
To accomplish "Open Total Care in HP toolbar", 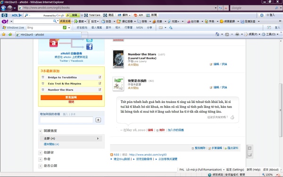I will (x=92, y=15).
